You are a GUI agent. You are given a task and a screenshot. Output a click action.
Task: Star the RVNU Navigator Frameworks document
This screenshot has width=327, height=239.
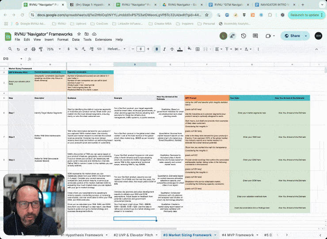tap(79, 34)
